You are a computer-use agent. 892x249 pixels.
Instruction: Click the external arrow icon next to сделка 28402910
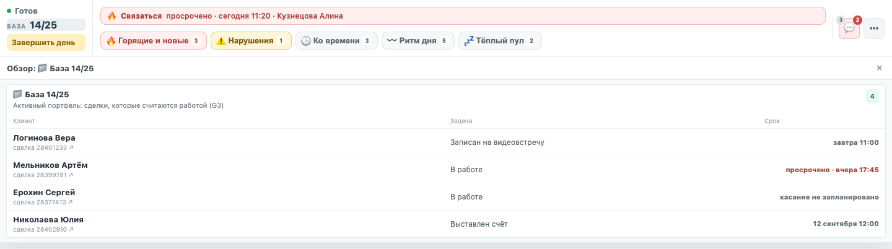(x=71, y=230)
